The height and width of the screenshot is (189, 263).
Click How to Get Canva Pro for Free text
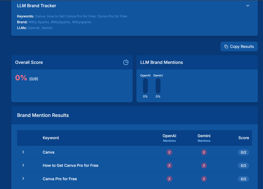click(70, 165)
